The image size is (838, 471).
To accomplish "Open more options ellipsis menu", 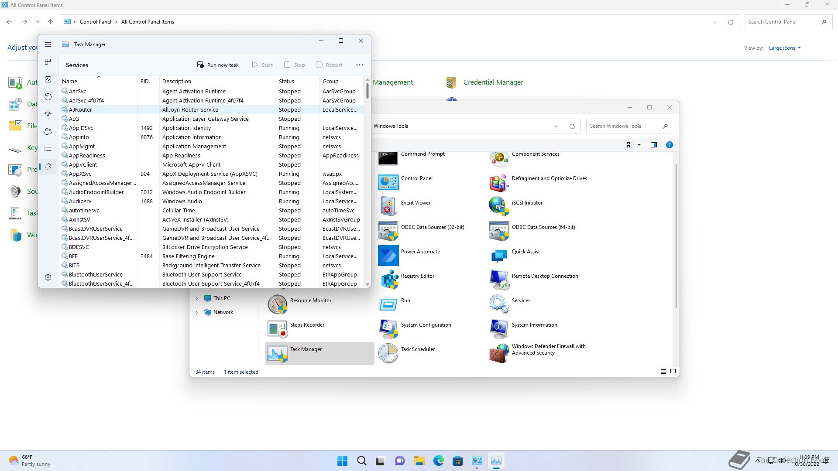I will pyautogui.click(x=359, y=65).
